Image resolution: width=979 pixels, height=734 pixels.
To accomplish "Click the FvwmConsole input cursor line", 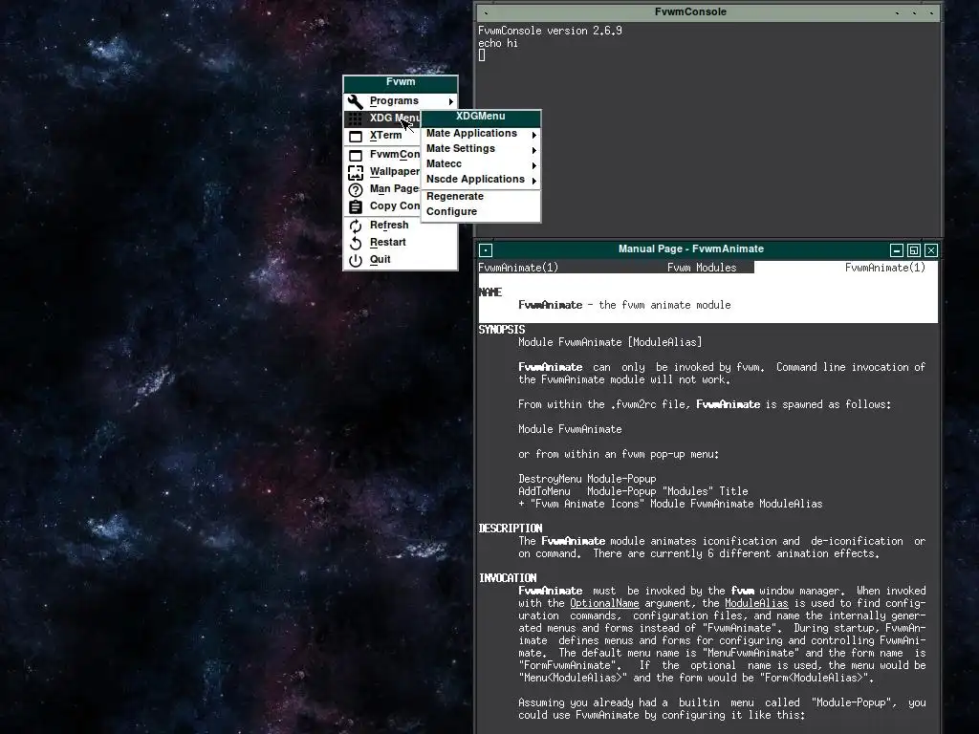I will coord(482,55).
